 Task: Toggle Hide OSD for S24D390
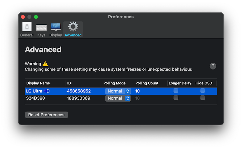[x=202, y=98]
